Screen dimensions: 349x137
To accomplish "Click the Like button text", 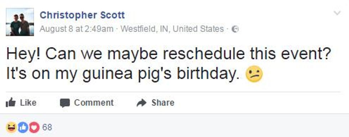I will (28, 103).
